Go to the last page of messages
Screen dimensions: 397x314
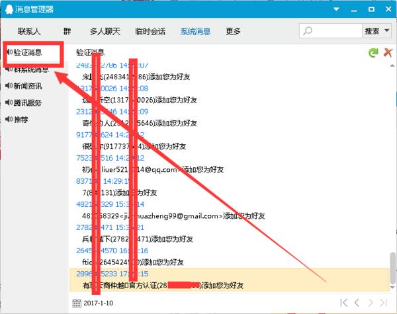[383, 303]
